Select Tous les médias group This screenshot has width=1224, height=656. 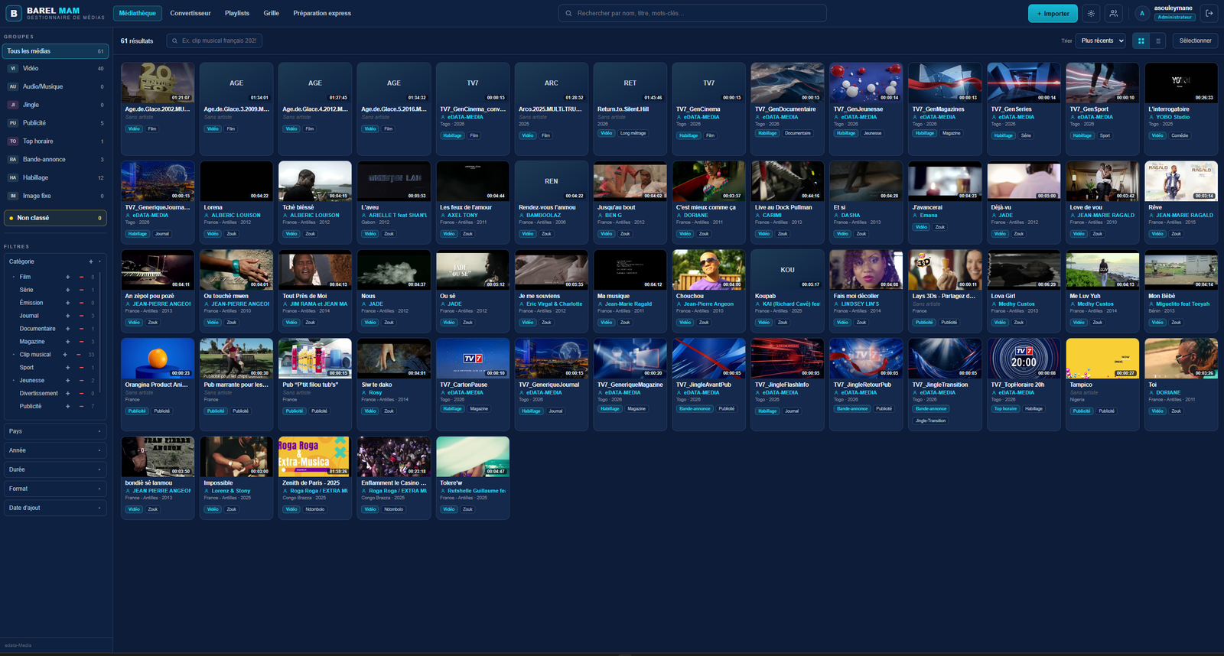tap(55, 51)
